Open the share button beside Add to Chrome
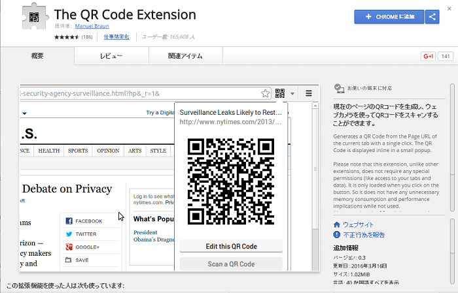Screen dimensions: 458x293 [x=432, y=16]
